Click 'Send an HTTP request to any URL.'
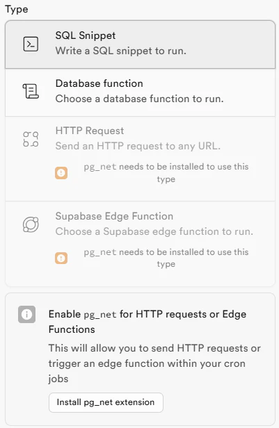This screenshot has height=428, width=279. point(138,146)
